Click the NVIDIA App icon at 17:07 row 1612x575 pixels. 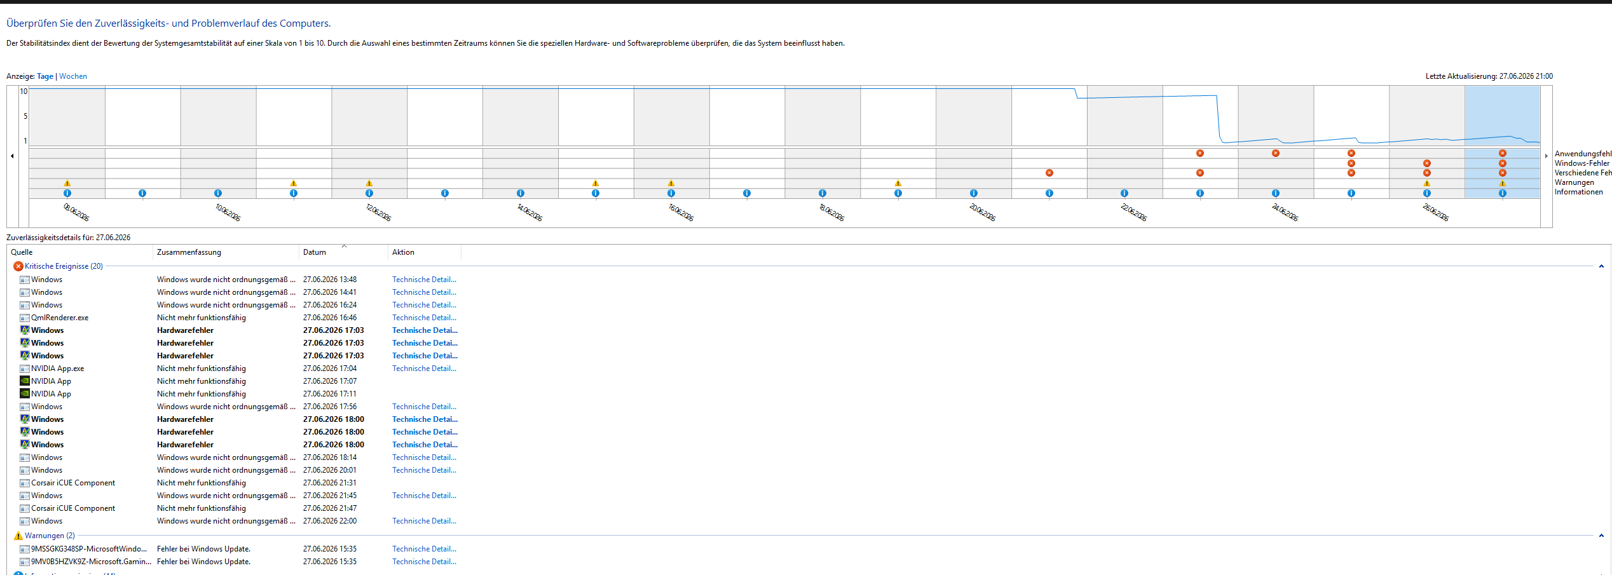pyautogui.click(x=25, y=381)
